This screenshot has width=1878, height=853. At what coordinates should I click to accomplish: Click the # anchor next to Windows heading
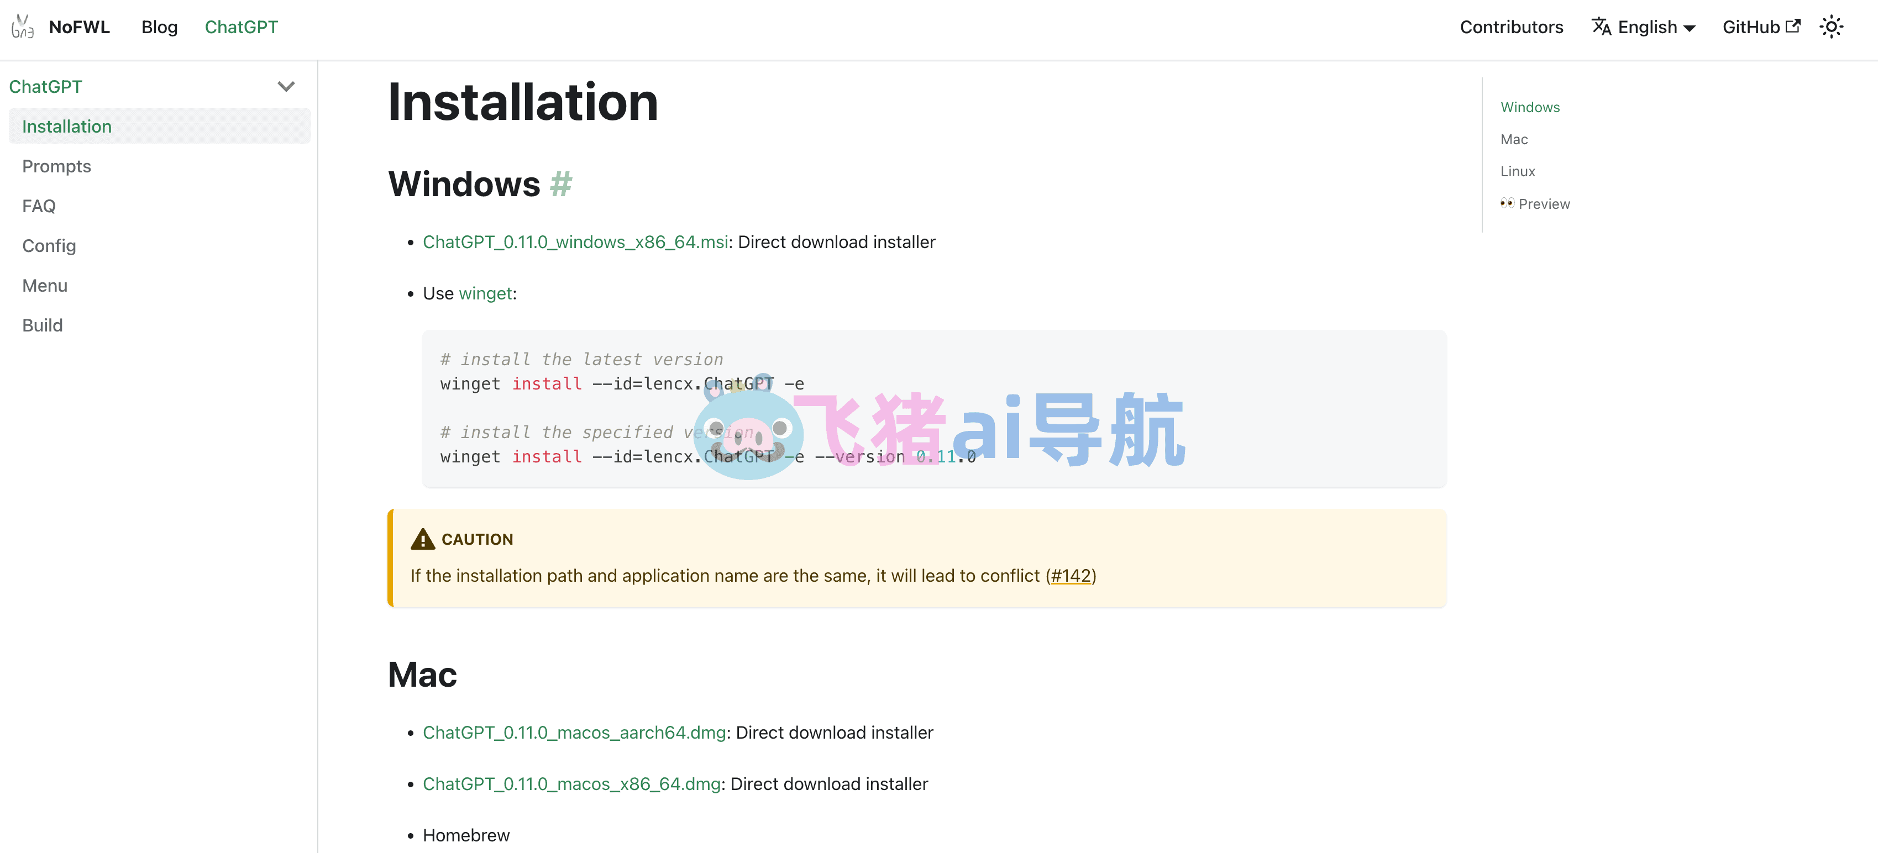pos(560,184)
